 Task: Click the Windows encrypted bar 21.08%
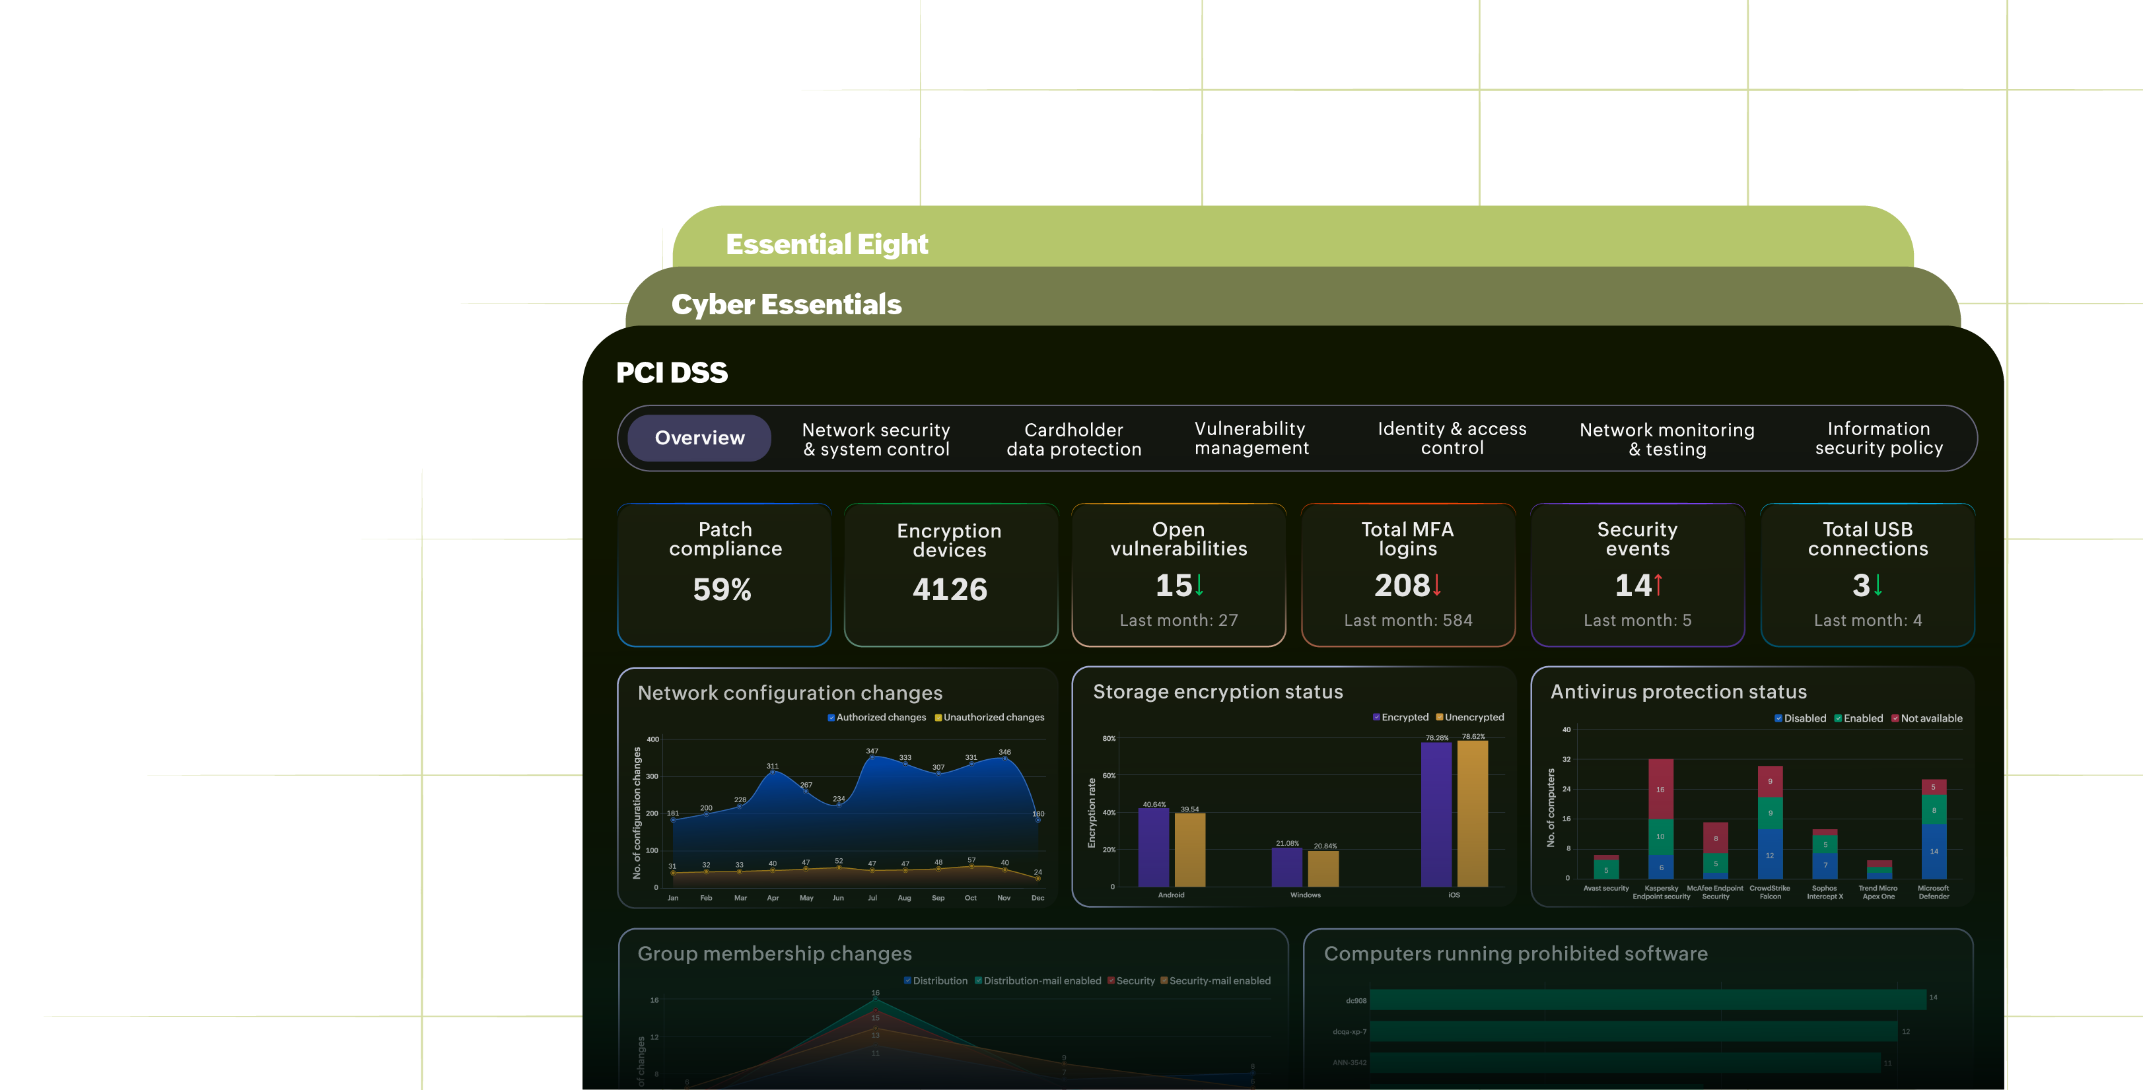[1287, 867]
